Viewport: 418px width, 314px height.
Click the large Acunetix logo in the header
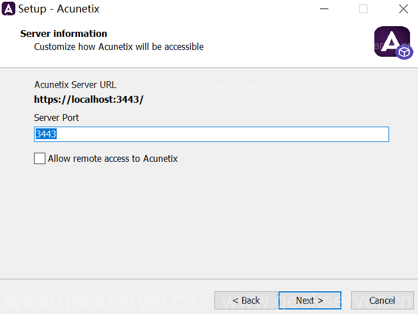coord(391,41)
